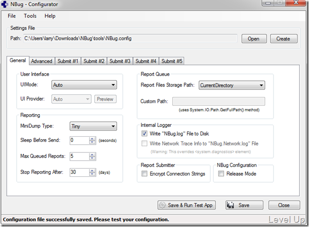This screenshot has width=309, height=227.
Task: Click the Max Queued Reports value field
Action: pyautogui.click(x=80, y=156)
